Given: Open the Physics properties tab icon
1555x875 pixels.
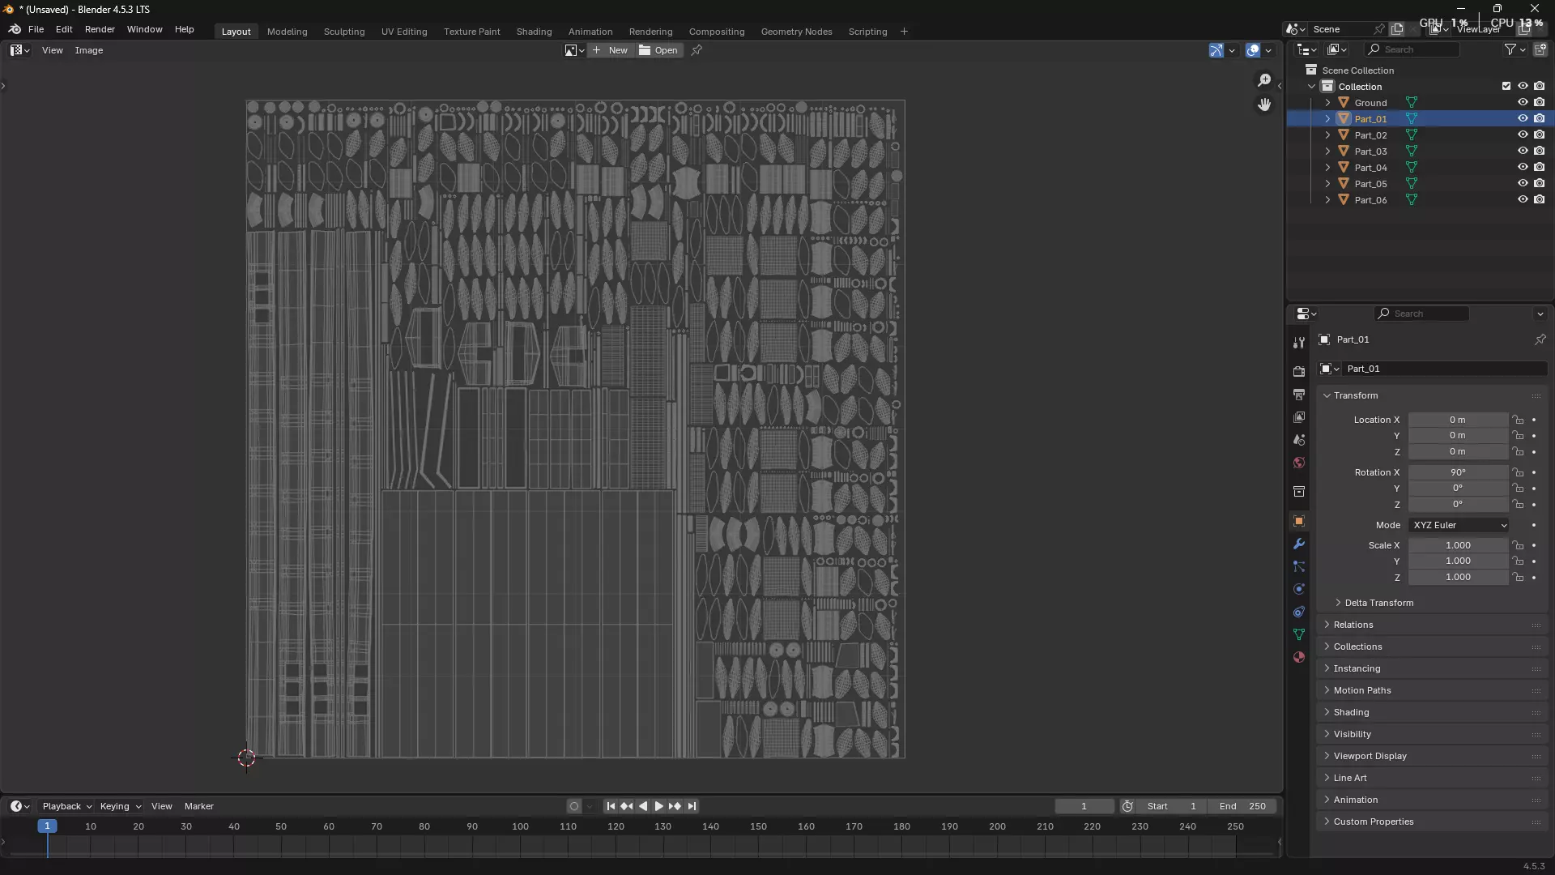Looking at the screenshot, I should pyautogui.click(x=1299, y=589).
